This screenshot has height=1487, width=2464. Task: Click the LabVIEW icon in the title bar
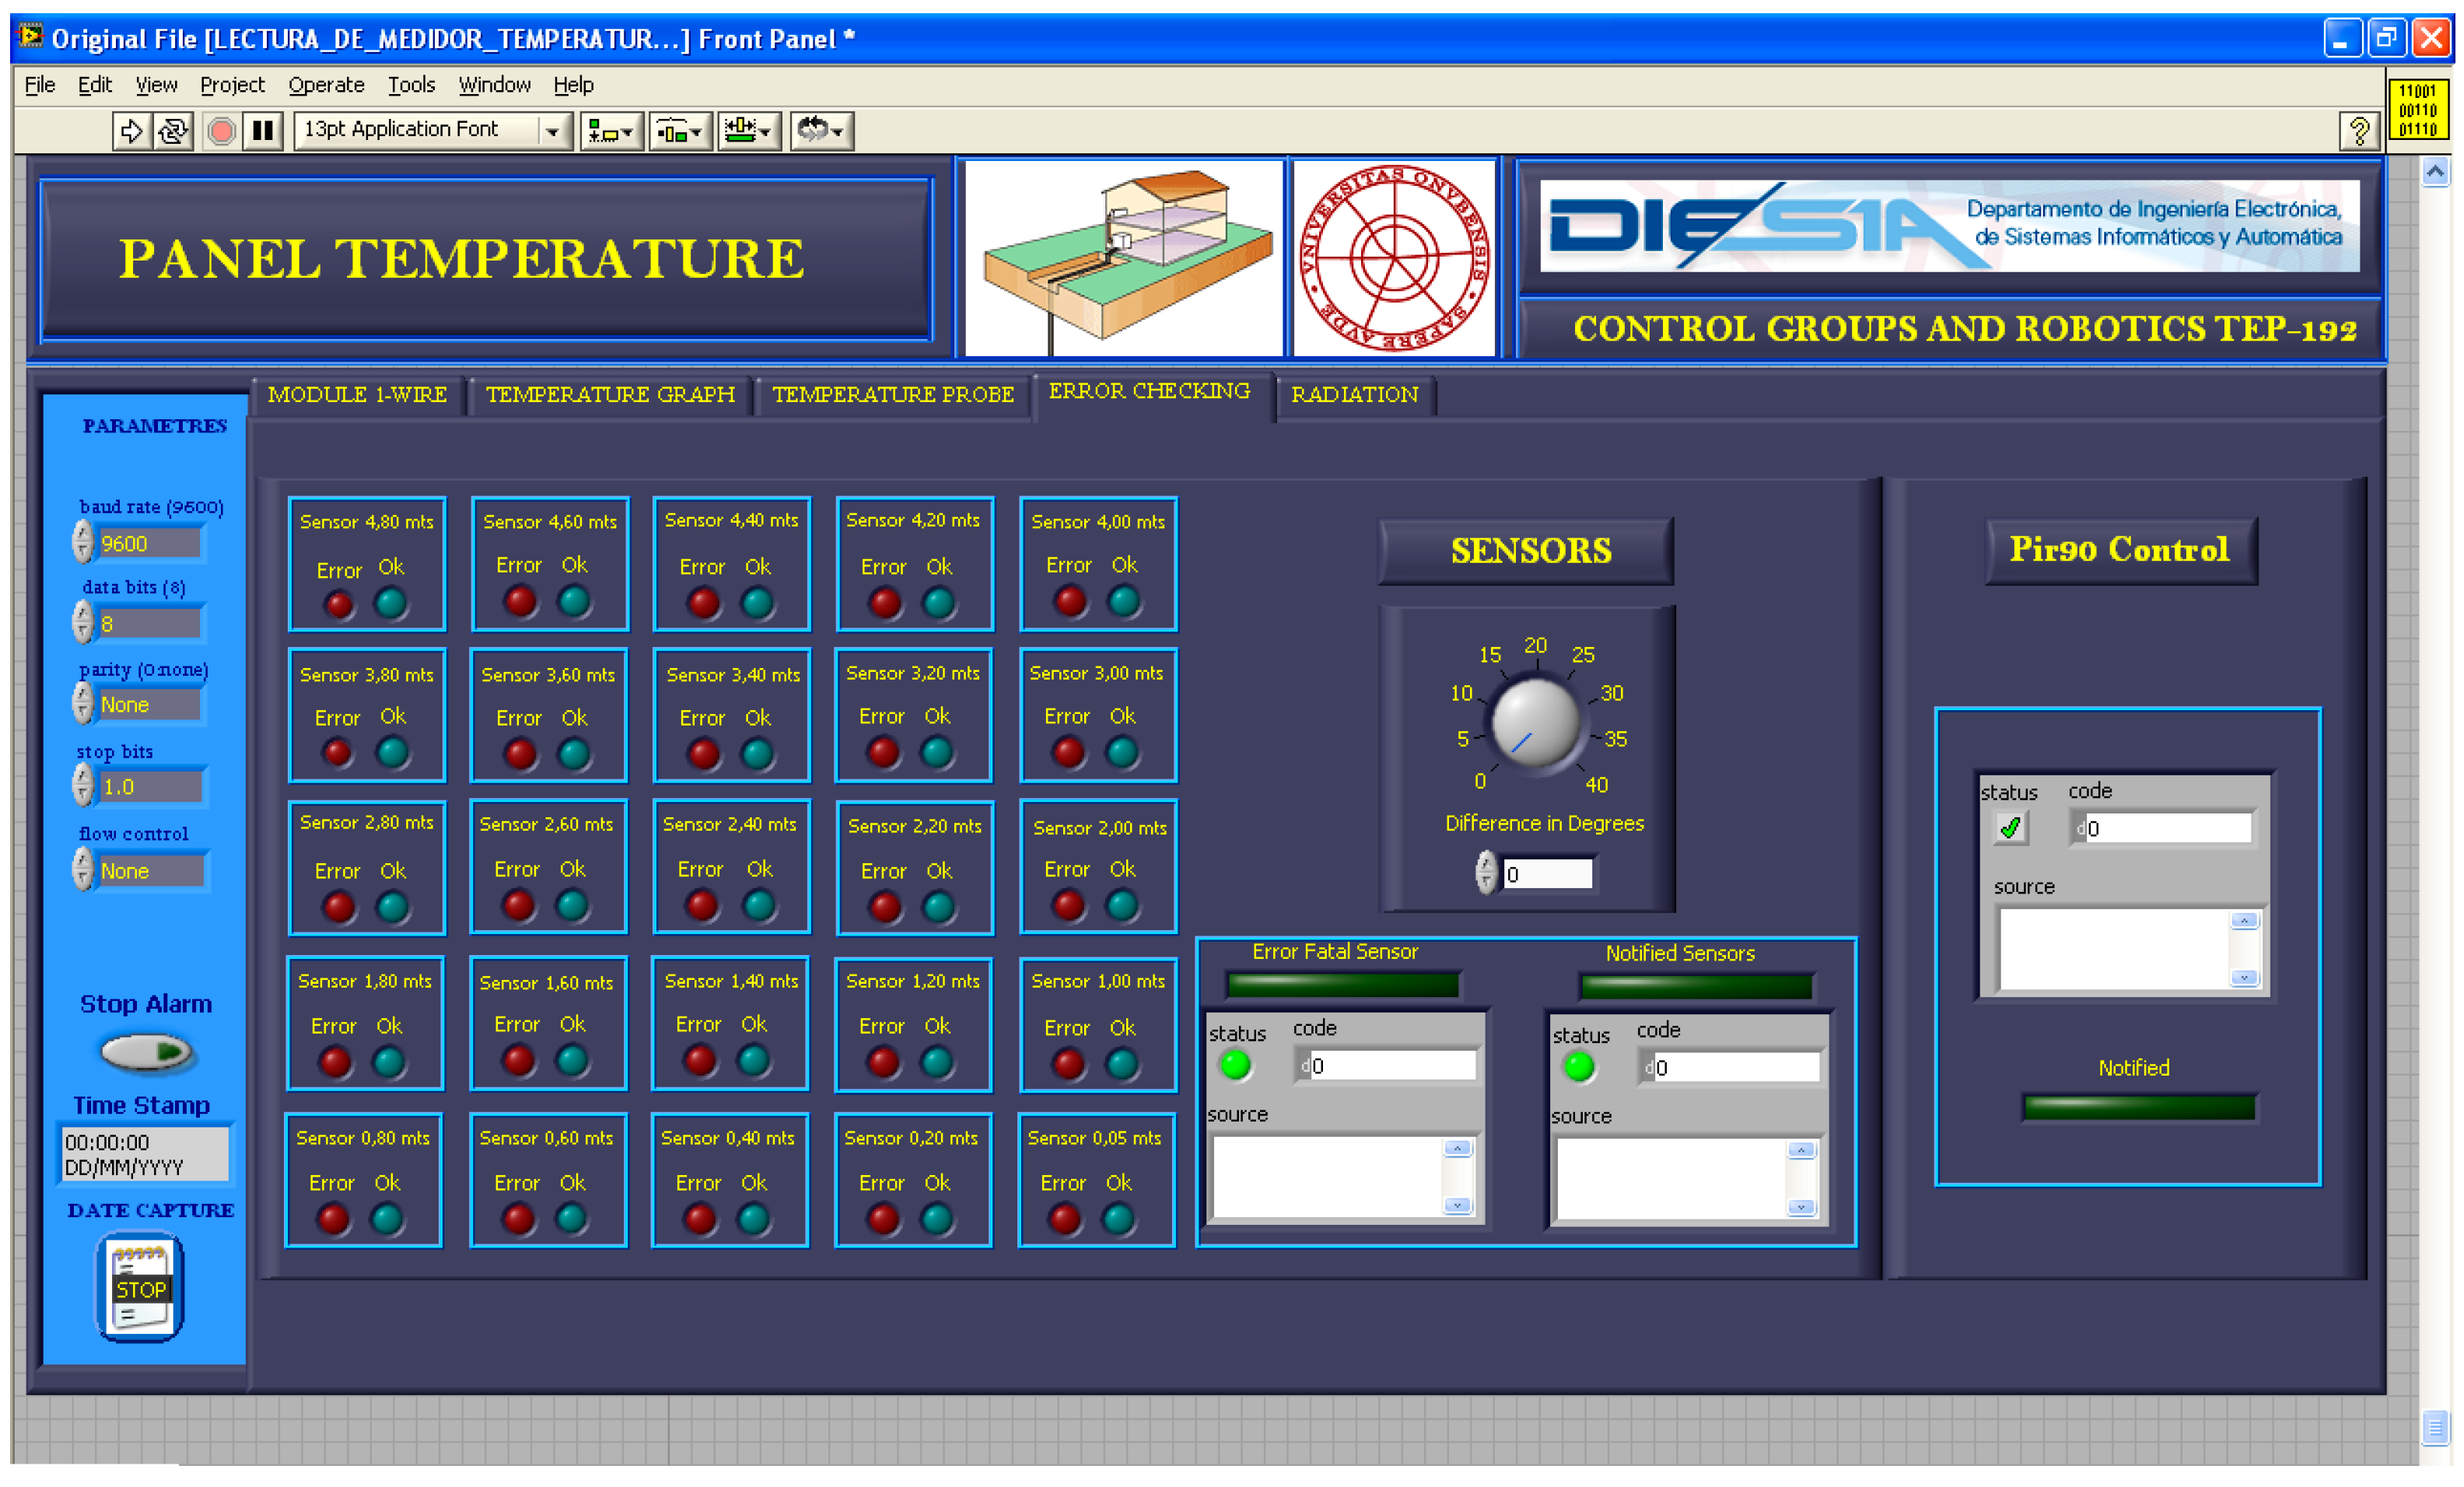30,37
